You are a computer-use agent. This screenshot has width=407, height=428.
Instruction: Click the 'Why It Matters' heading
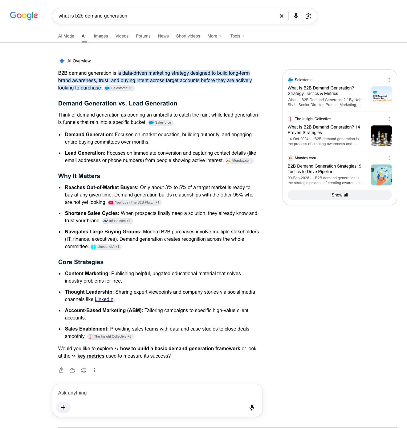click(79, 176)
